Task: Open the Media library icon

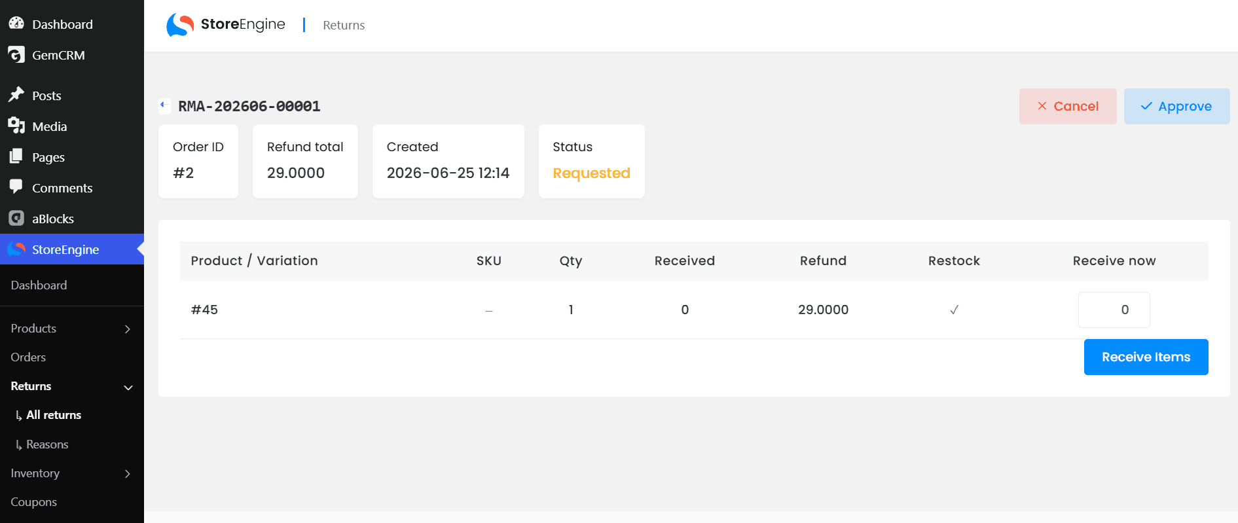Action: click(16, 126)
